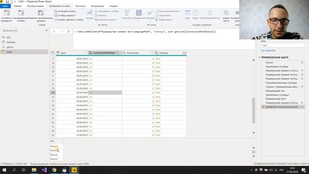309x174 pixels.
Task: Open the Конверсии column filter dropdown
Action: tap(152, 53)
